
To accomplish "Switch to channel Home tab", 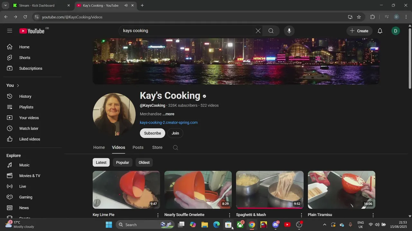I will pyautogui.click(x=99, y=148).
